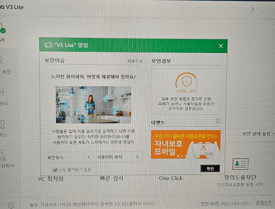Image resolution: width=275 pixels, height=209 pixels.
Task: Open the 시큐리티 레터 section
Action: 118,157
